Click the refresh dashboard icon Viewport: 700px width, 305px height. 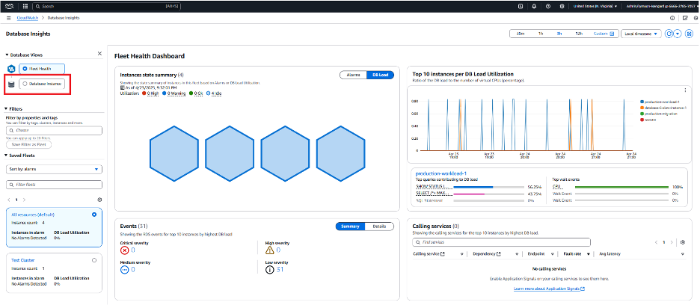coord(669,34)
